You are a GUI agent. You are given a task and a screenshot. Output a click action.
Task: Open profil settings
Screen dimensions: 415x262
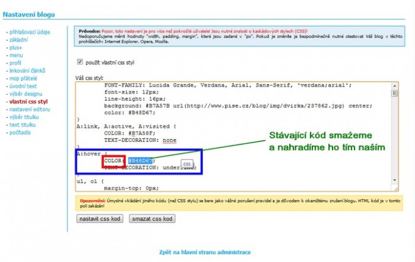coord(15,63)
